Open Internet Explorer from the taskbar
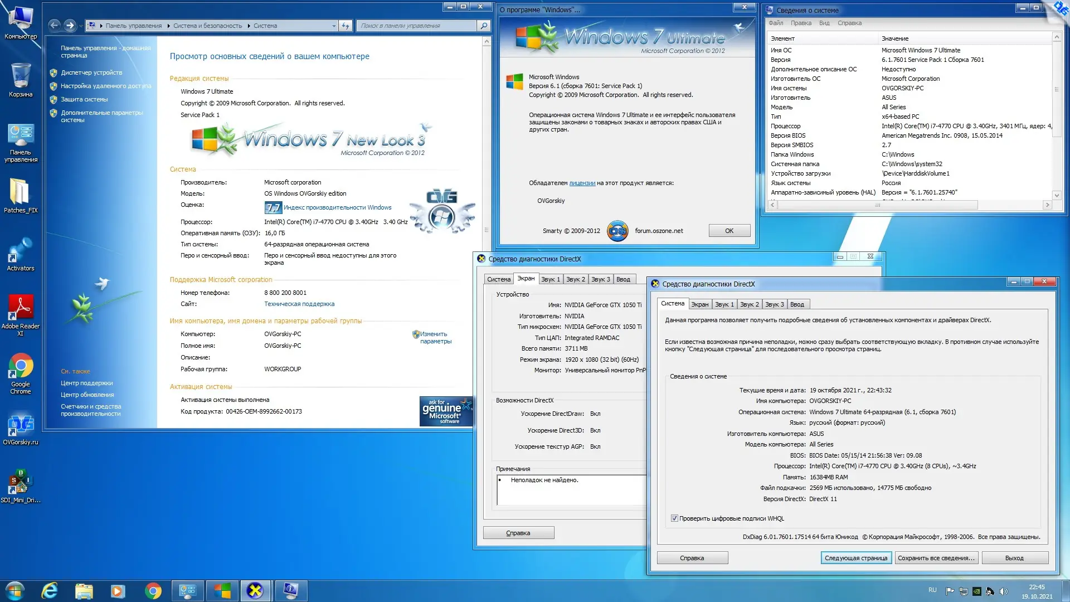This screenshot has height=602, width=1070. pos(50,590)
